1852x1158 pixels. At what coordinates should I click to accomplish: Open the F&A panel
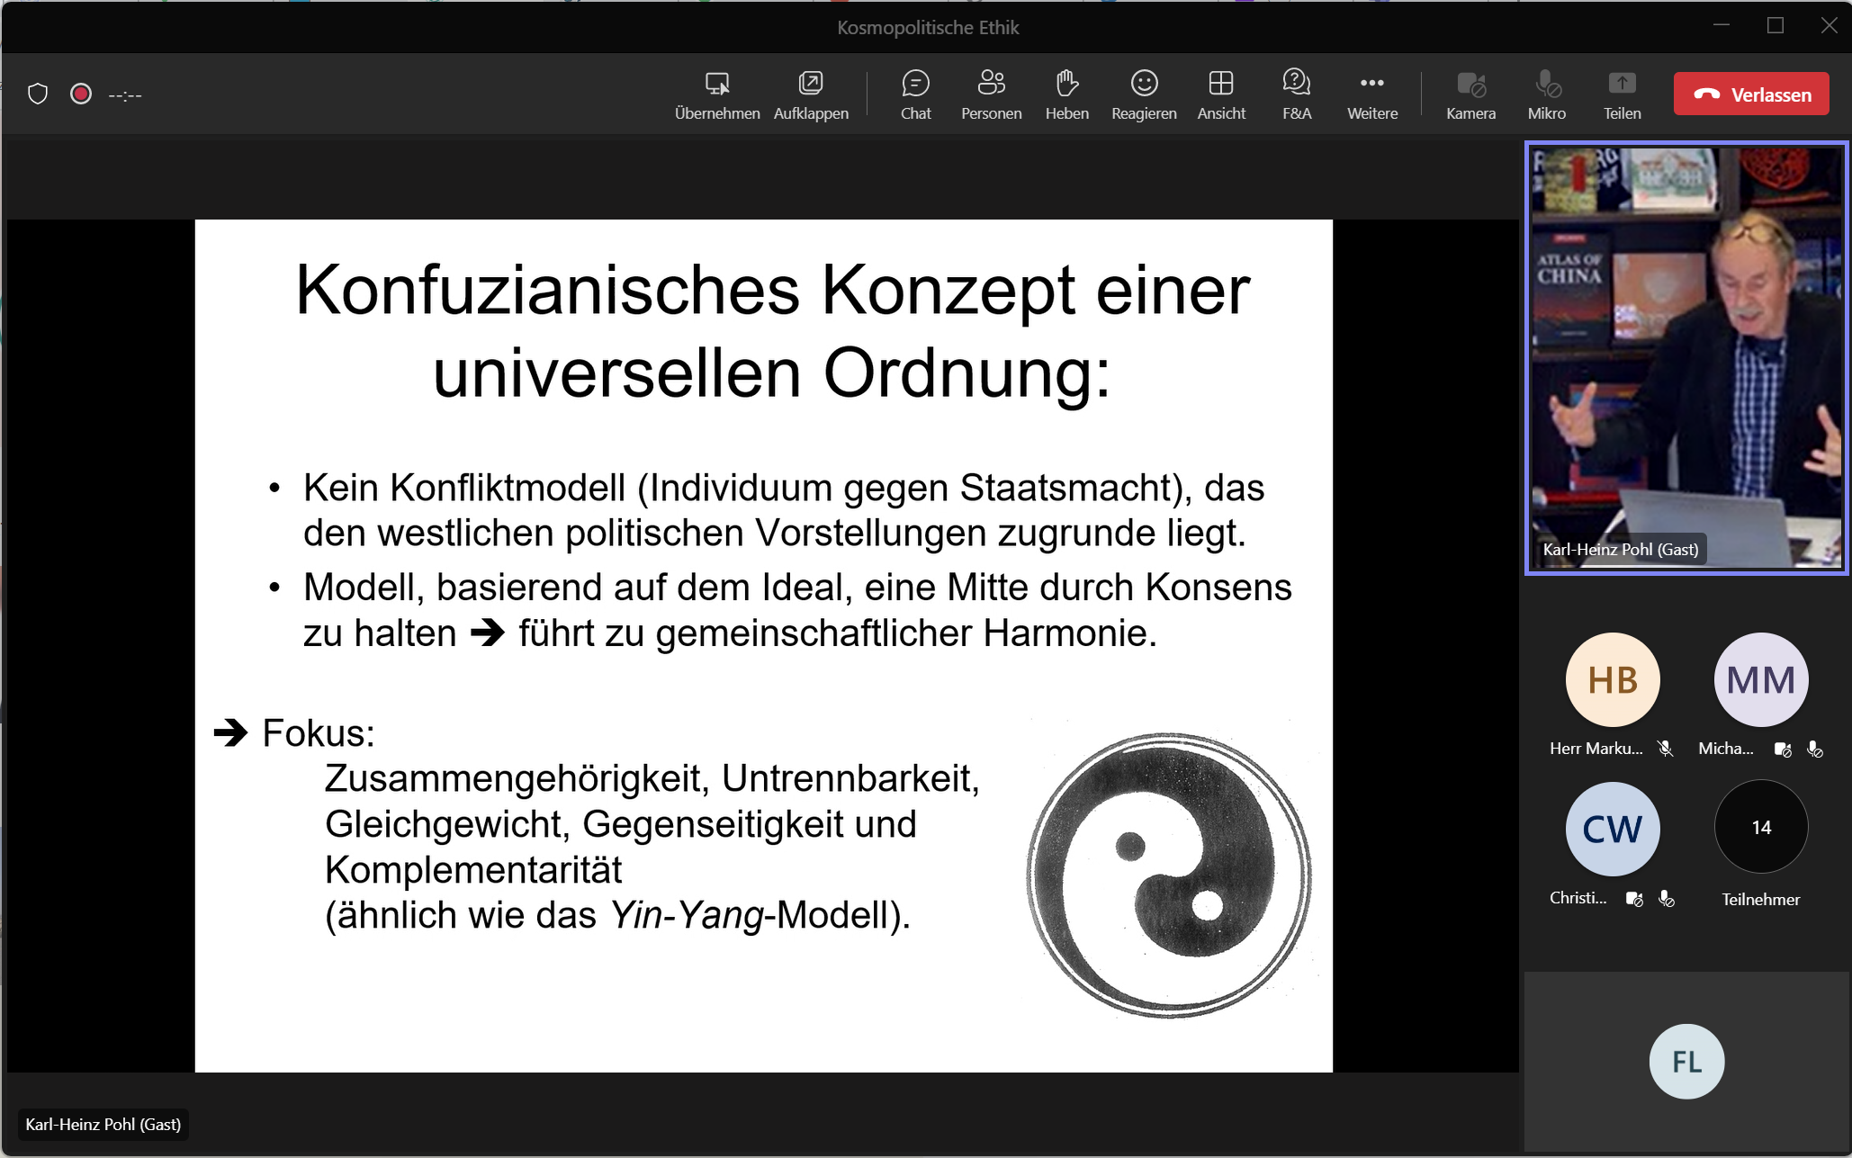pyautogui.click(x=1296, y=94)
